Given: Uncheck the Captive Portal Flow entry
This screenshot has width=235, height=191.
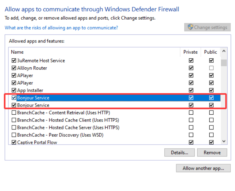Looking at the screenshot, I should [13, 142].
